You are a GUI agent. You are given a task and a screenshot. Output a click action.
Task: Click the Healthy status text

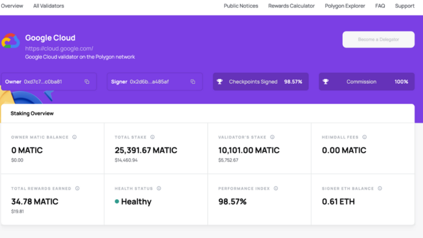[136, 202]
